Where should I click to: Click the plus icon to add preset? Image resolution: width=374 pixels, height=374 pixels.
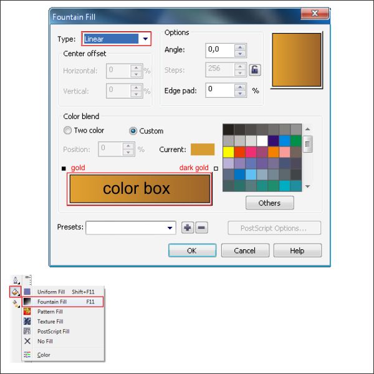click(188, 228)
